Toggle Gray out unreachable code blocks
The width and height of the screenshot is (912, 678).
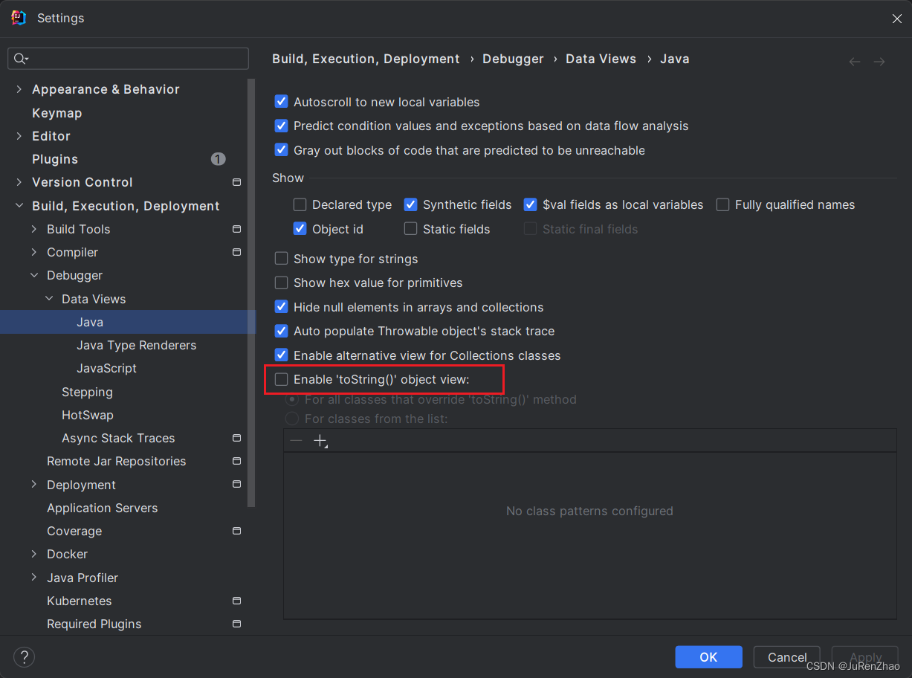point(281,149)
